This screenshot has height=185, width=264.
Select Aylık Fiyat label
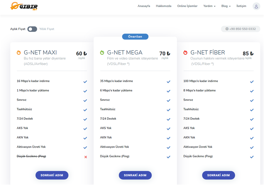pos(18,29)
